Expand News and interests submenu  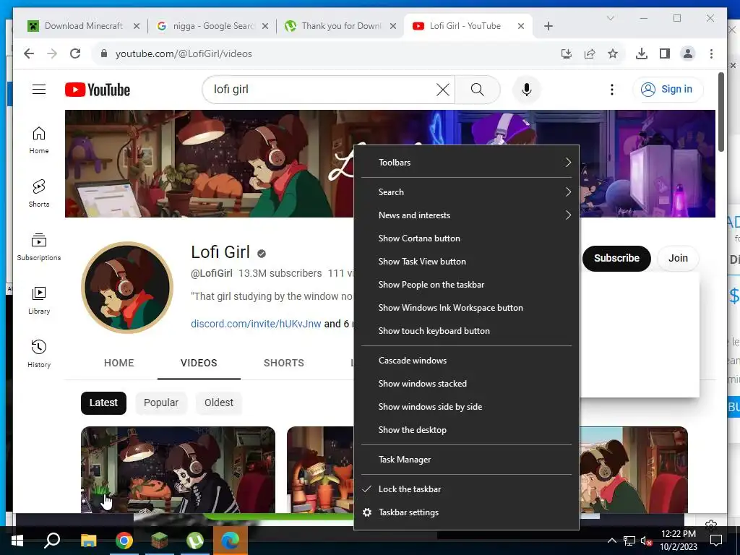click(466, 215)
